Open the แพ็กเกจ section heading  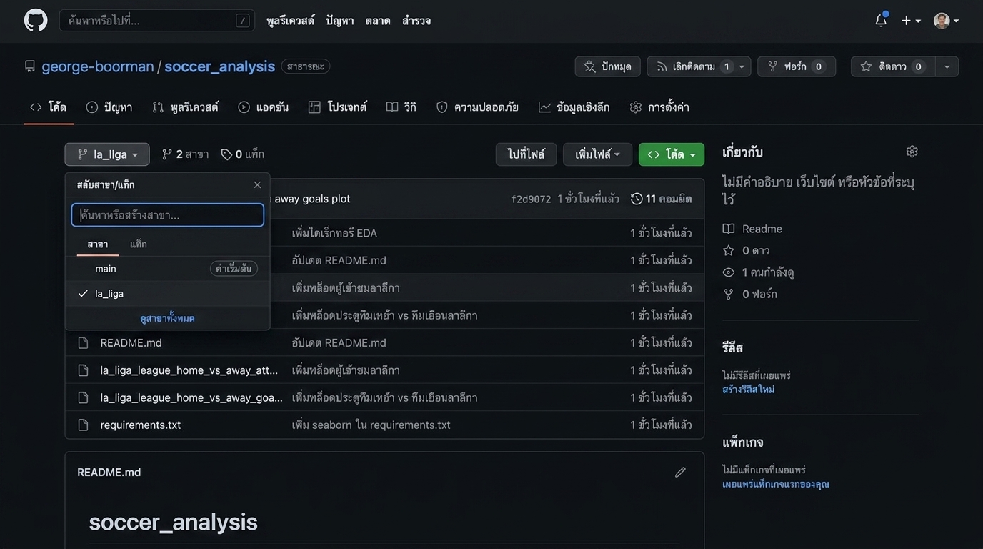(x=743, y=442)
